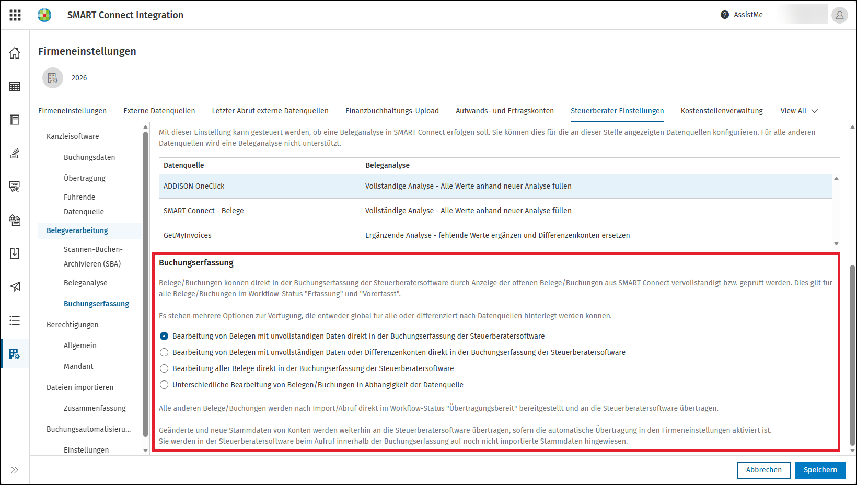Select 'SMART Connect - Belege' table row
This screenshot has width=857, height=485.
[495, 211]
